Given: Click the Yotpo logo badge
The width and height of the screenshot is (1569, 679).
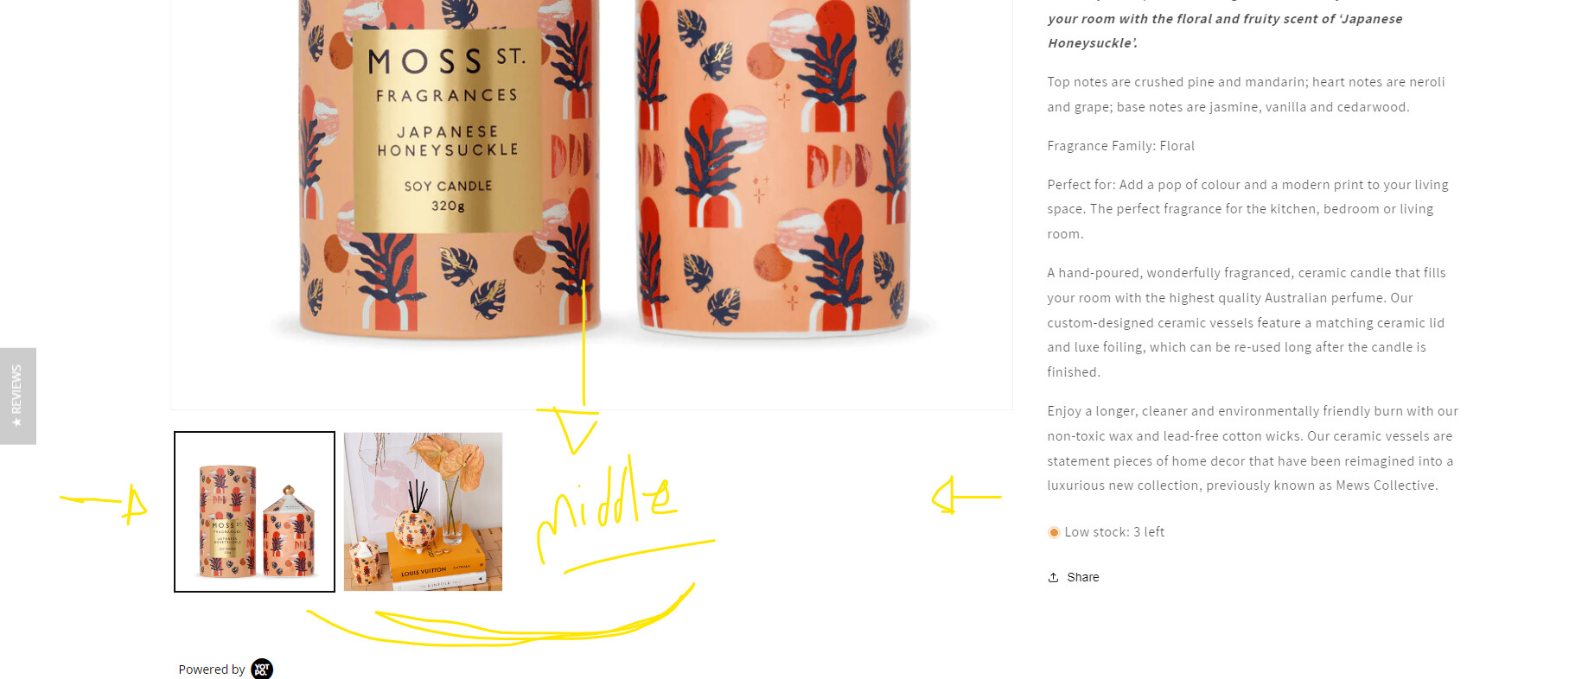Looking at the screenshot, I should point(262,669).
